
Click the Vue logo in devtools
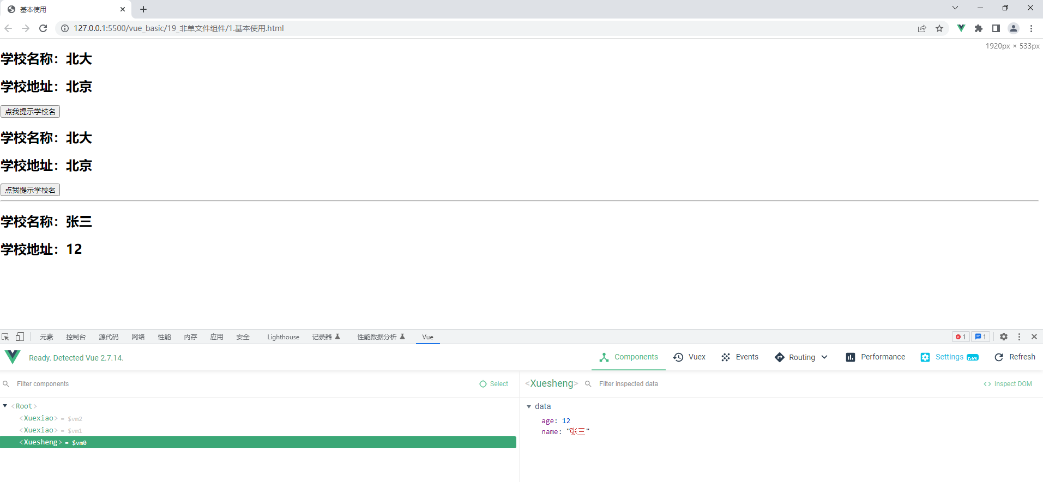(13, 357)
